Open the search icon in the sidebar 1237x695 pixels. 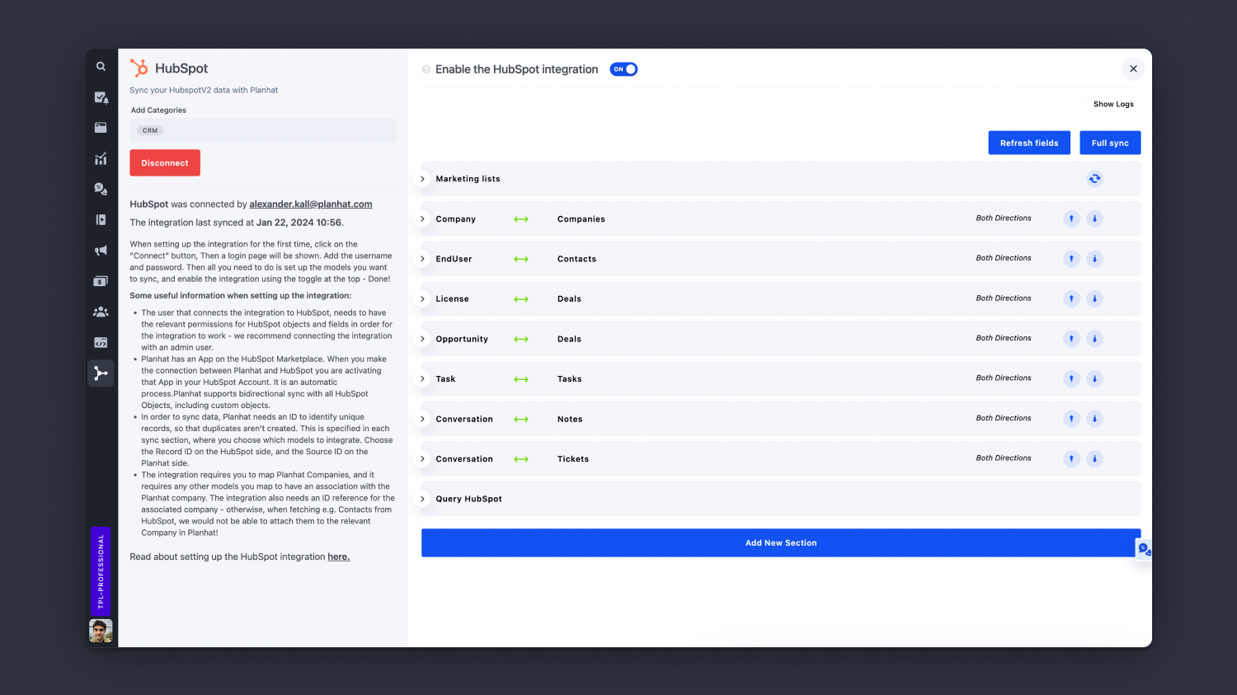coord(101,66)
